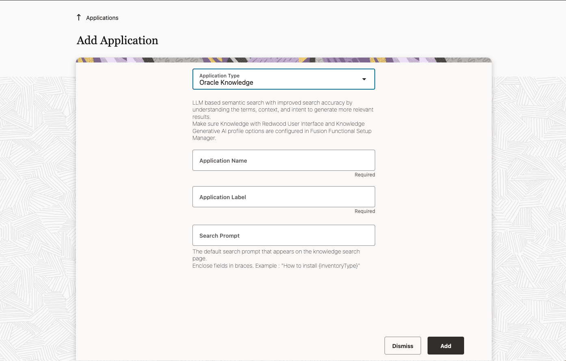This screenshot has width=566, height=361.
Task: Click the Required label under Application Name
Action: click(x=364, y=174)
